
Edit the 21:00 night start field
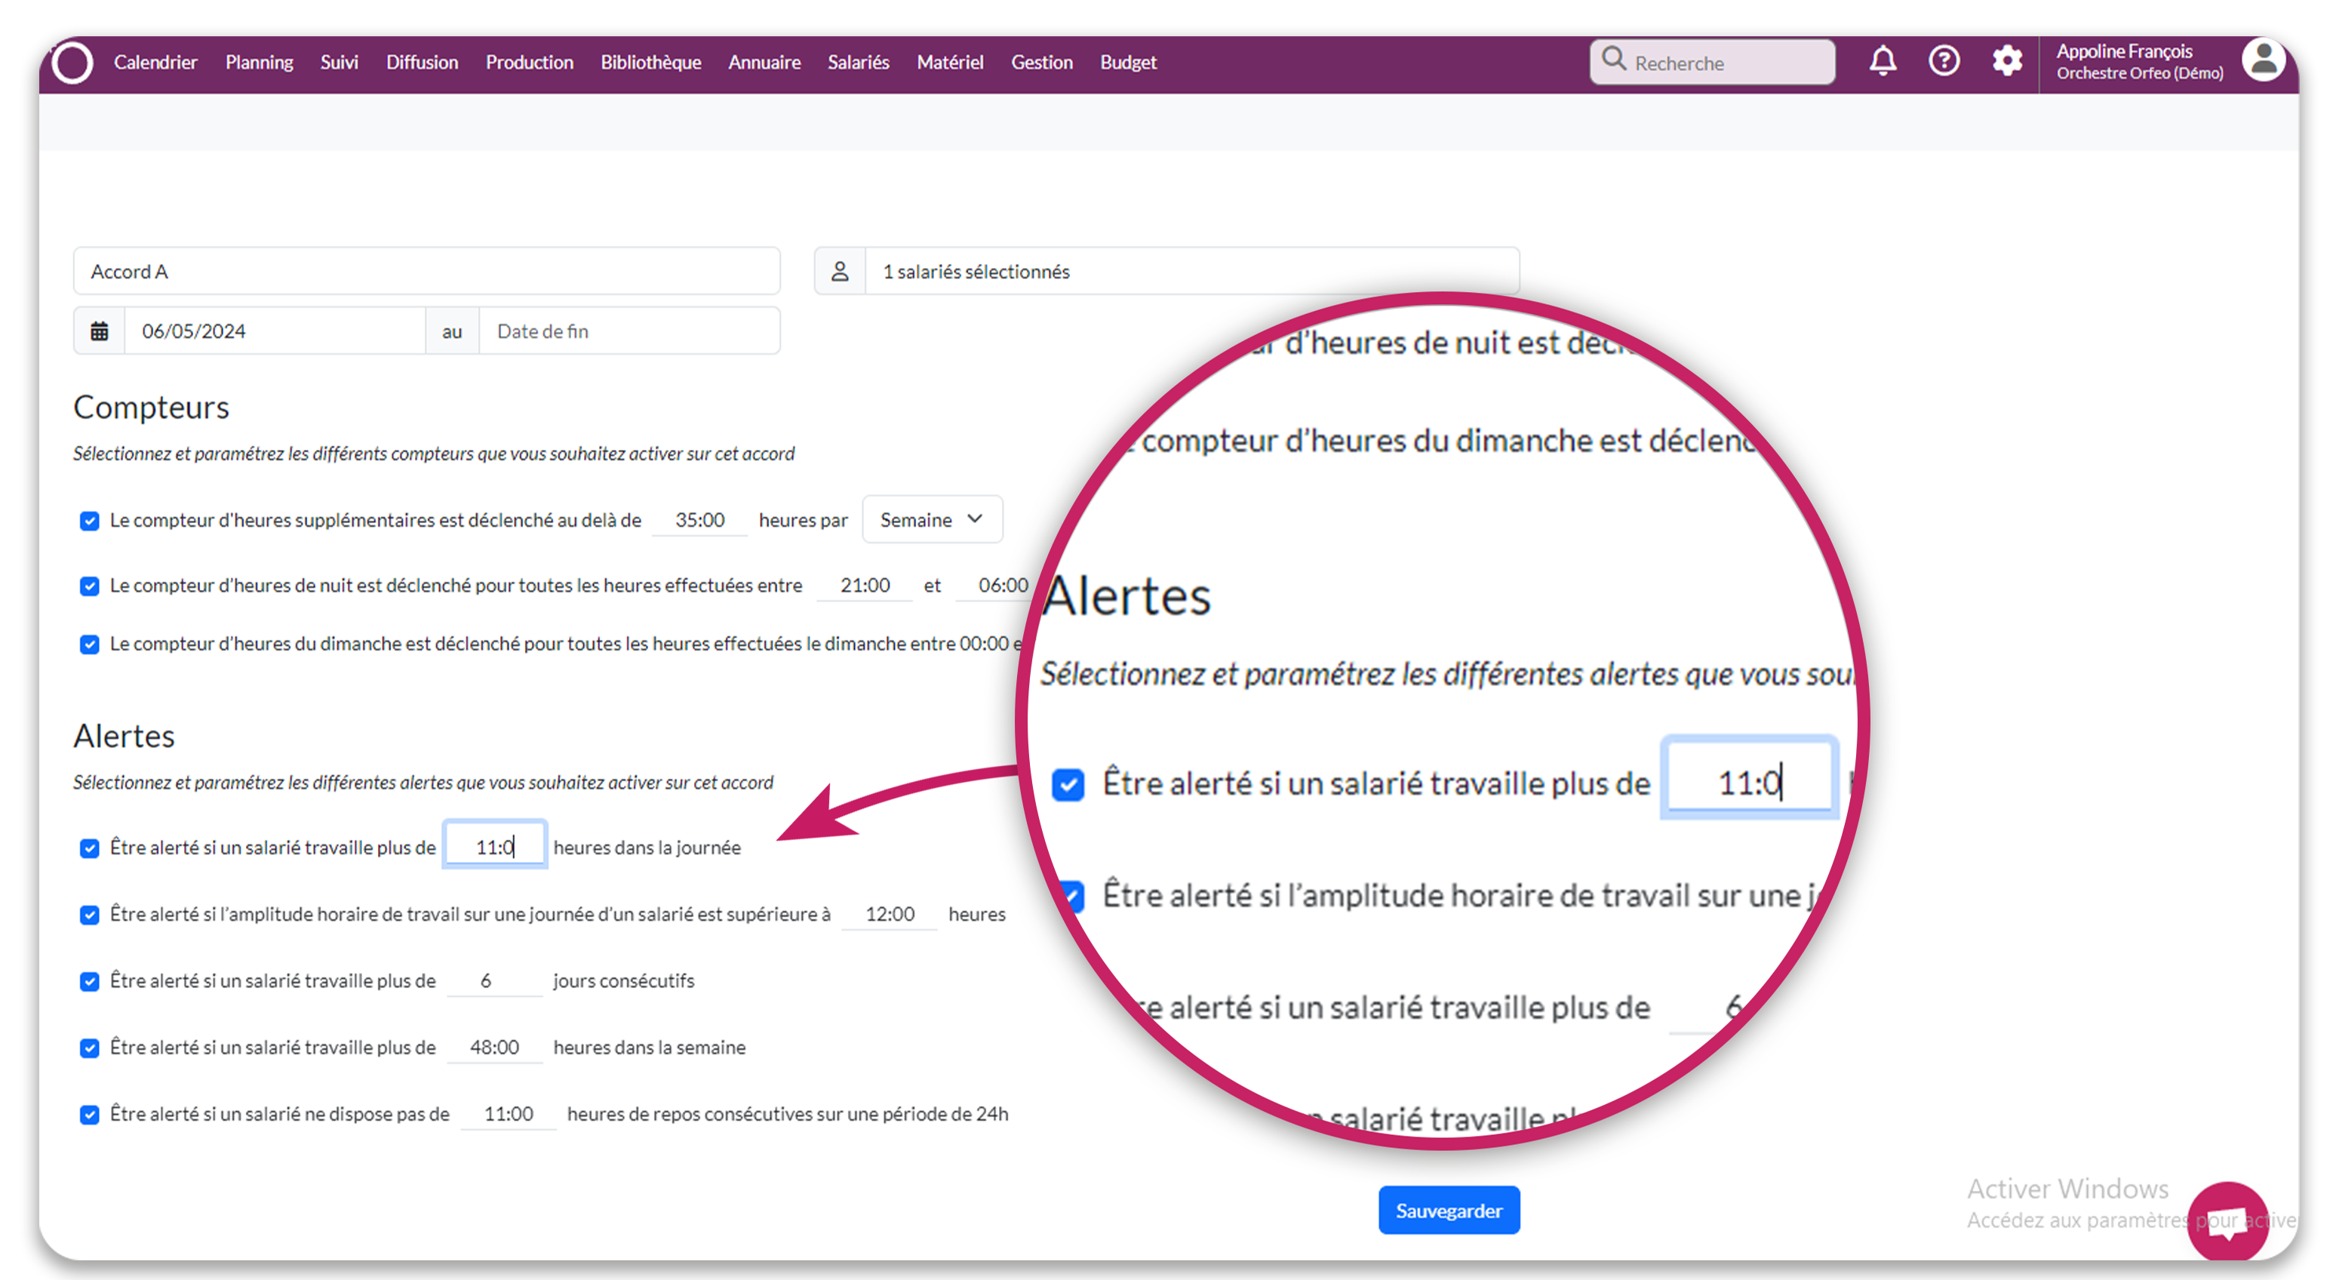coord(865,585)
